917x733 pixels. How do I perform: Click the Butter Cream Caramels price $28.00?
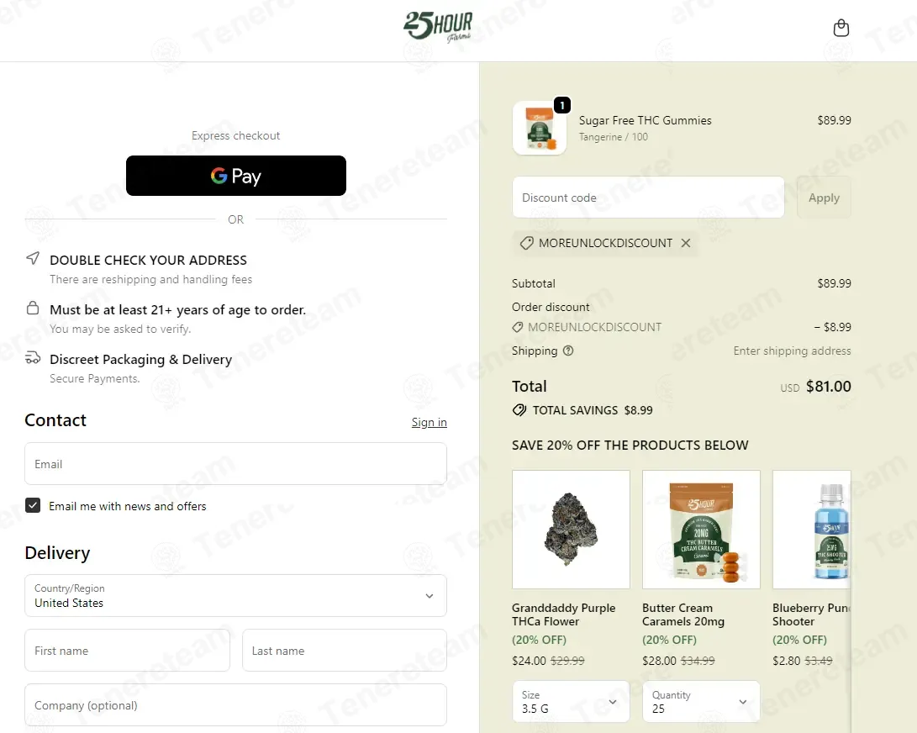coord(659,661)
